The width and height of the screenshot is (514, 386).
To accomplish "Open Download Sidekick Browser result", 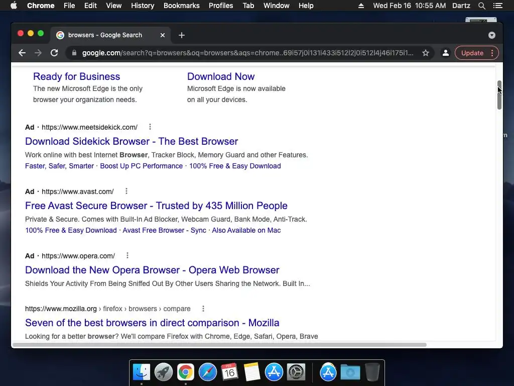I will click(132, 141).
